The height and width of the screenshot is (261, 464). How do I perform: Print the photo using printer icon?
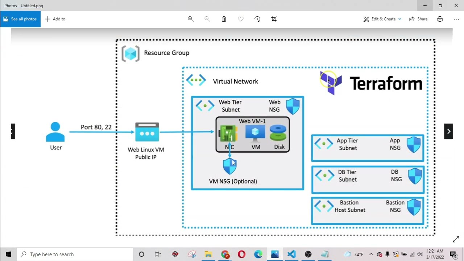point(440,19)
